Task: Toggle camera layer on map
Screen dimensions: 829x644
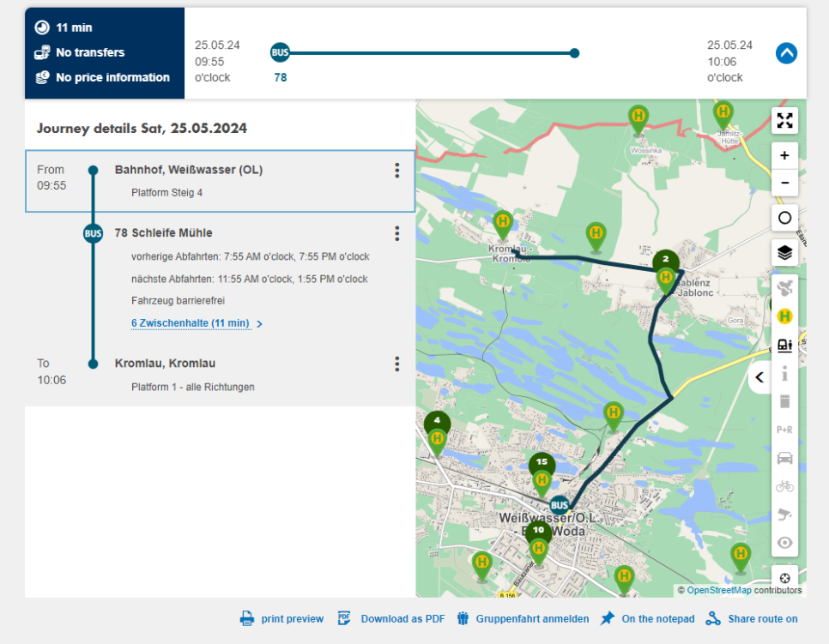Action: [784, 514]
